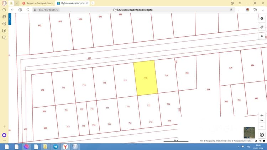Open a new browser tab
Viewport: 267px width, 150px height.
[x=93, y=3]
